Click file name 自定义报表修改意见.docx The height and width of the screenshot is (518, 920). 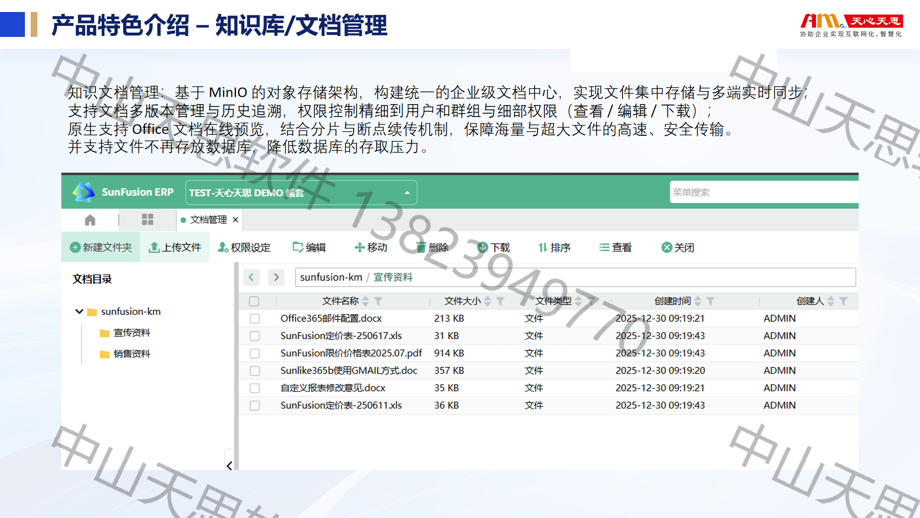(x=333, y=388)
